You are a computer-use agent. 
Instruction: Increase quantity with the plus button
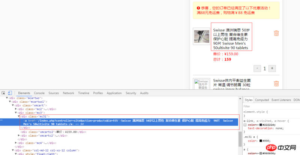(x=272, y=68)
